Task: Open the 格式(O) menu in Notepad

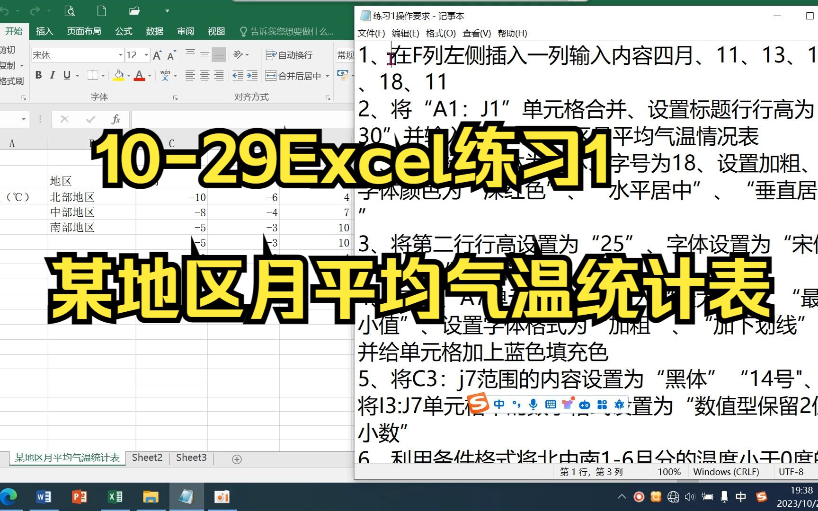Action: coord(441,34)
